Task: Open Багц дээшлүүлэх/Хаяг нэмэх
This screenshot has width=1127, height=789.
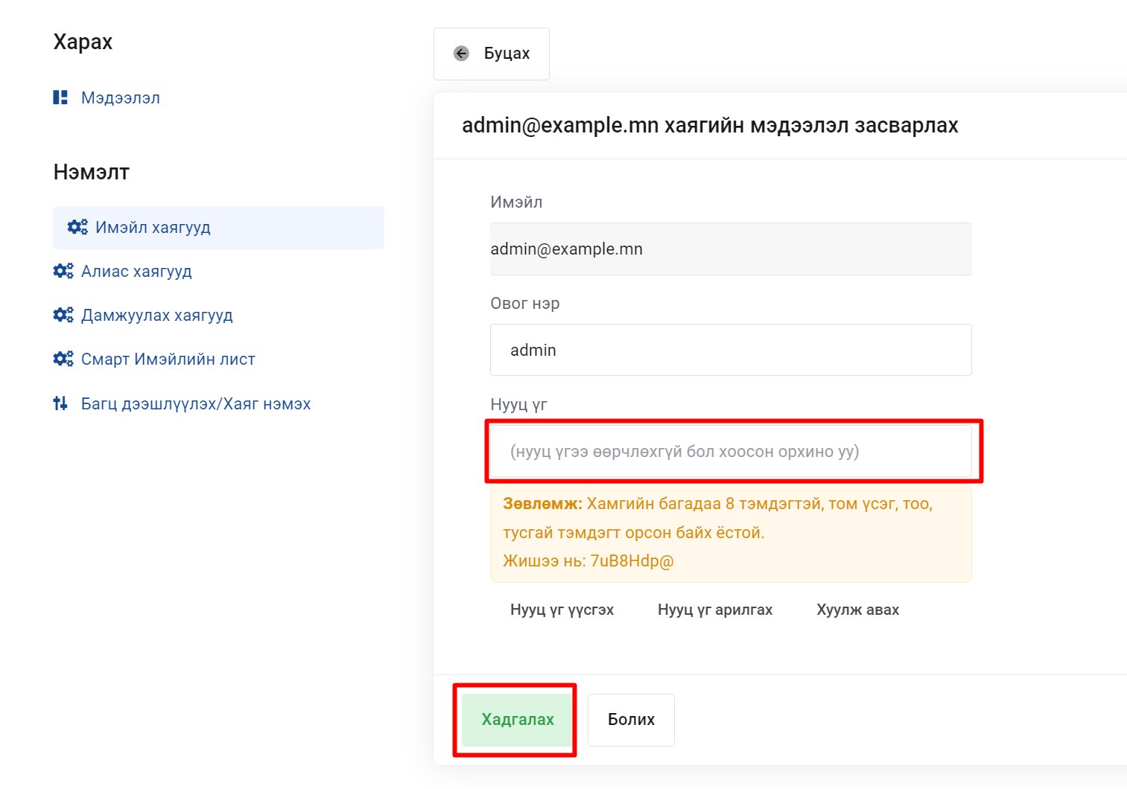Action: tap(195, 404)
